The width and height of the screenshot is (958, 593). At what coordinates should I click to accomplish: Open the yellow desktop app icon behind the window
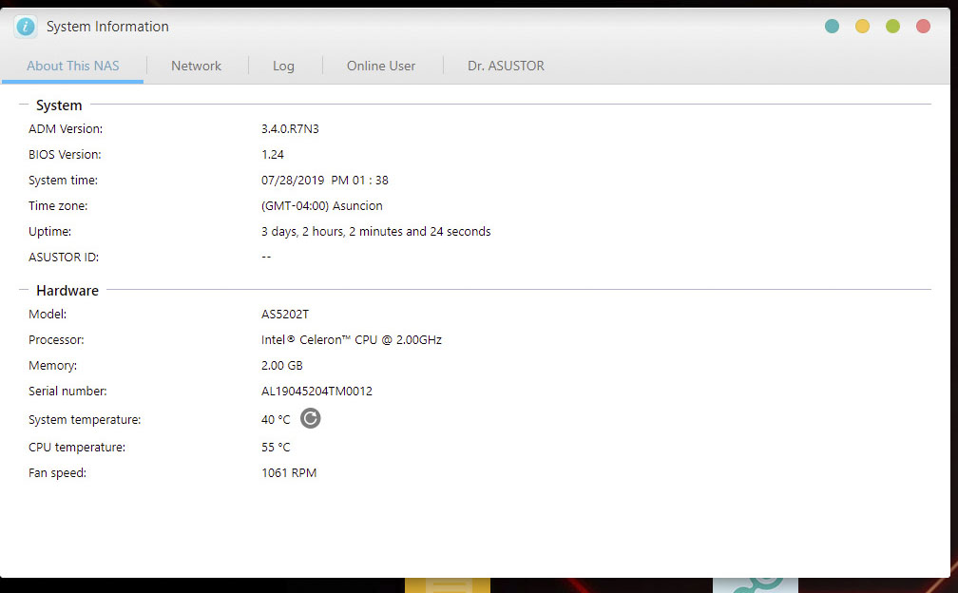tap(448, 585)
